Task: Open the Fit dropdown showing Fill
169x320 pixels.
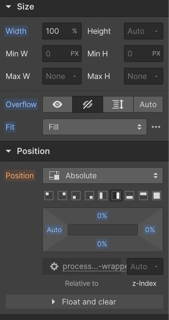Action: pos(95,127)
